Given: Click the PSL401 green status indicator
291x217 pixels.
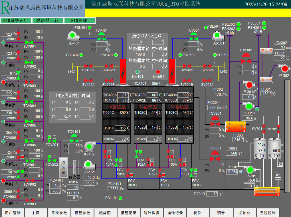Looking at the screenshot, I should (89, 28).
